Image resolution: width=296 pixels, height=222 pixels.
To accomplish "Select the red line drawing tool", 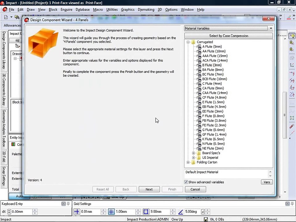I will point(292,133).
